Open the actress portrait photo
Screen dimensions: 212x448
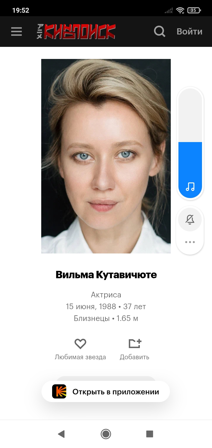click(106, 156)
